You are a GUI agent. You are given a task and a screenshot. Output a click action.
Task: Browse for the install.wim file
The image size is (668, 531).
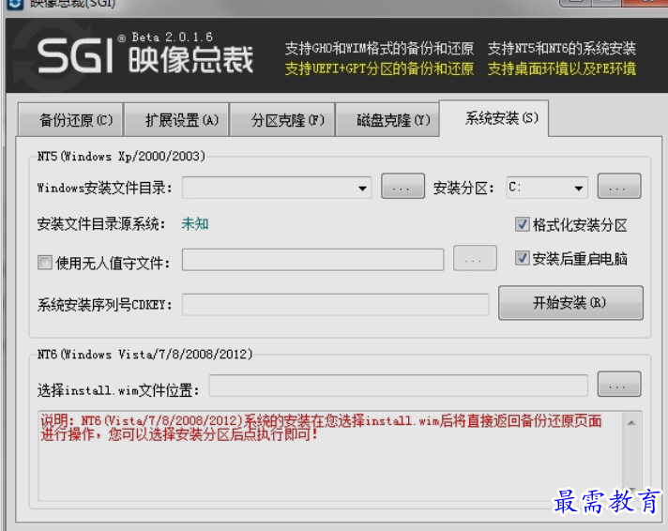point(619,385)
